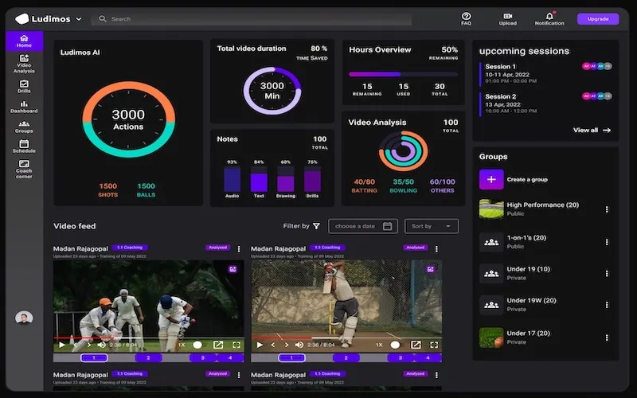This screenshot has width=637, height=398.
Task: Enter fullscreen on first video
Action: 236,345
